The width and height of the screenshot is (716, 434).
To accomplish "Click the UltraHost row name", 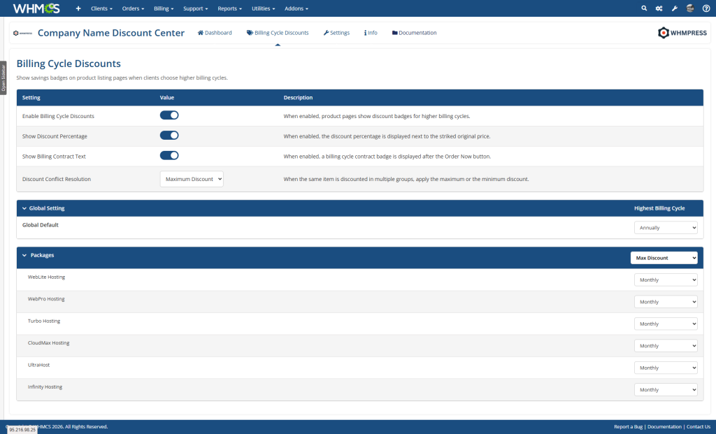I will (x=38, y=365).
